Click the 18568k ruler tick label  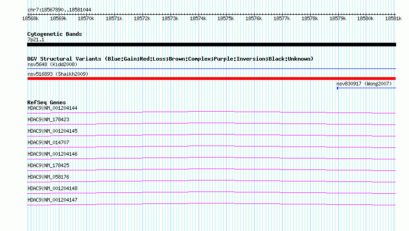[30, 18]
